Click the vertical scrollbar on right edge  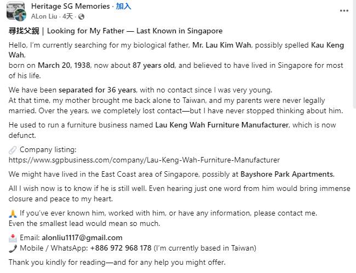pyautogui.click(x=354, y=54)
